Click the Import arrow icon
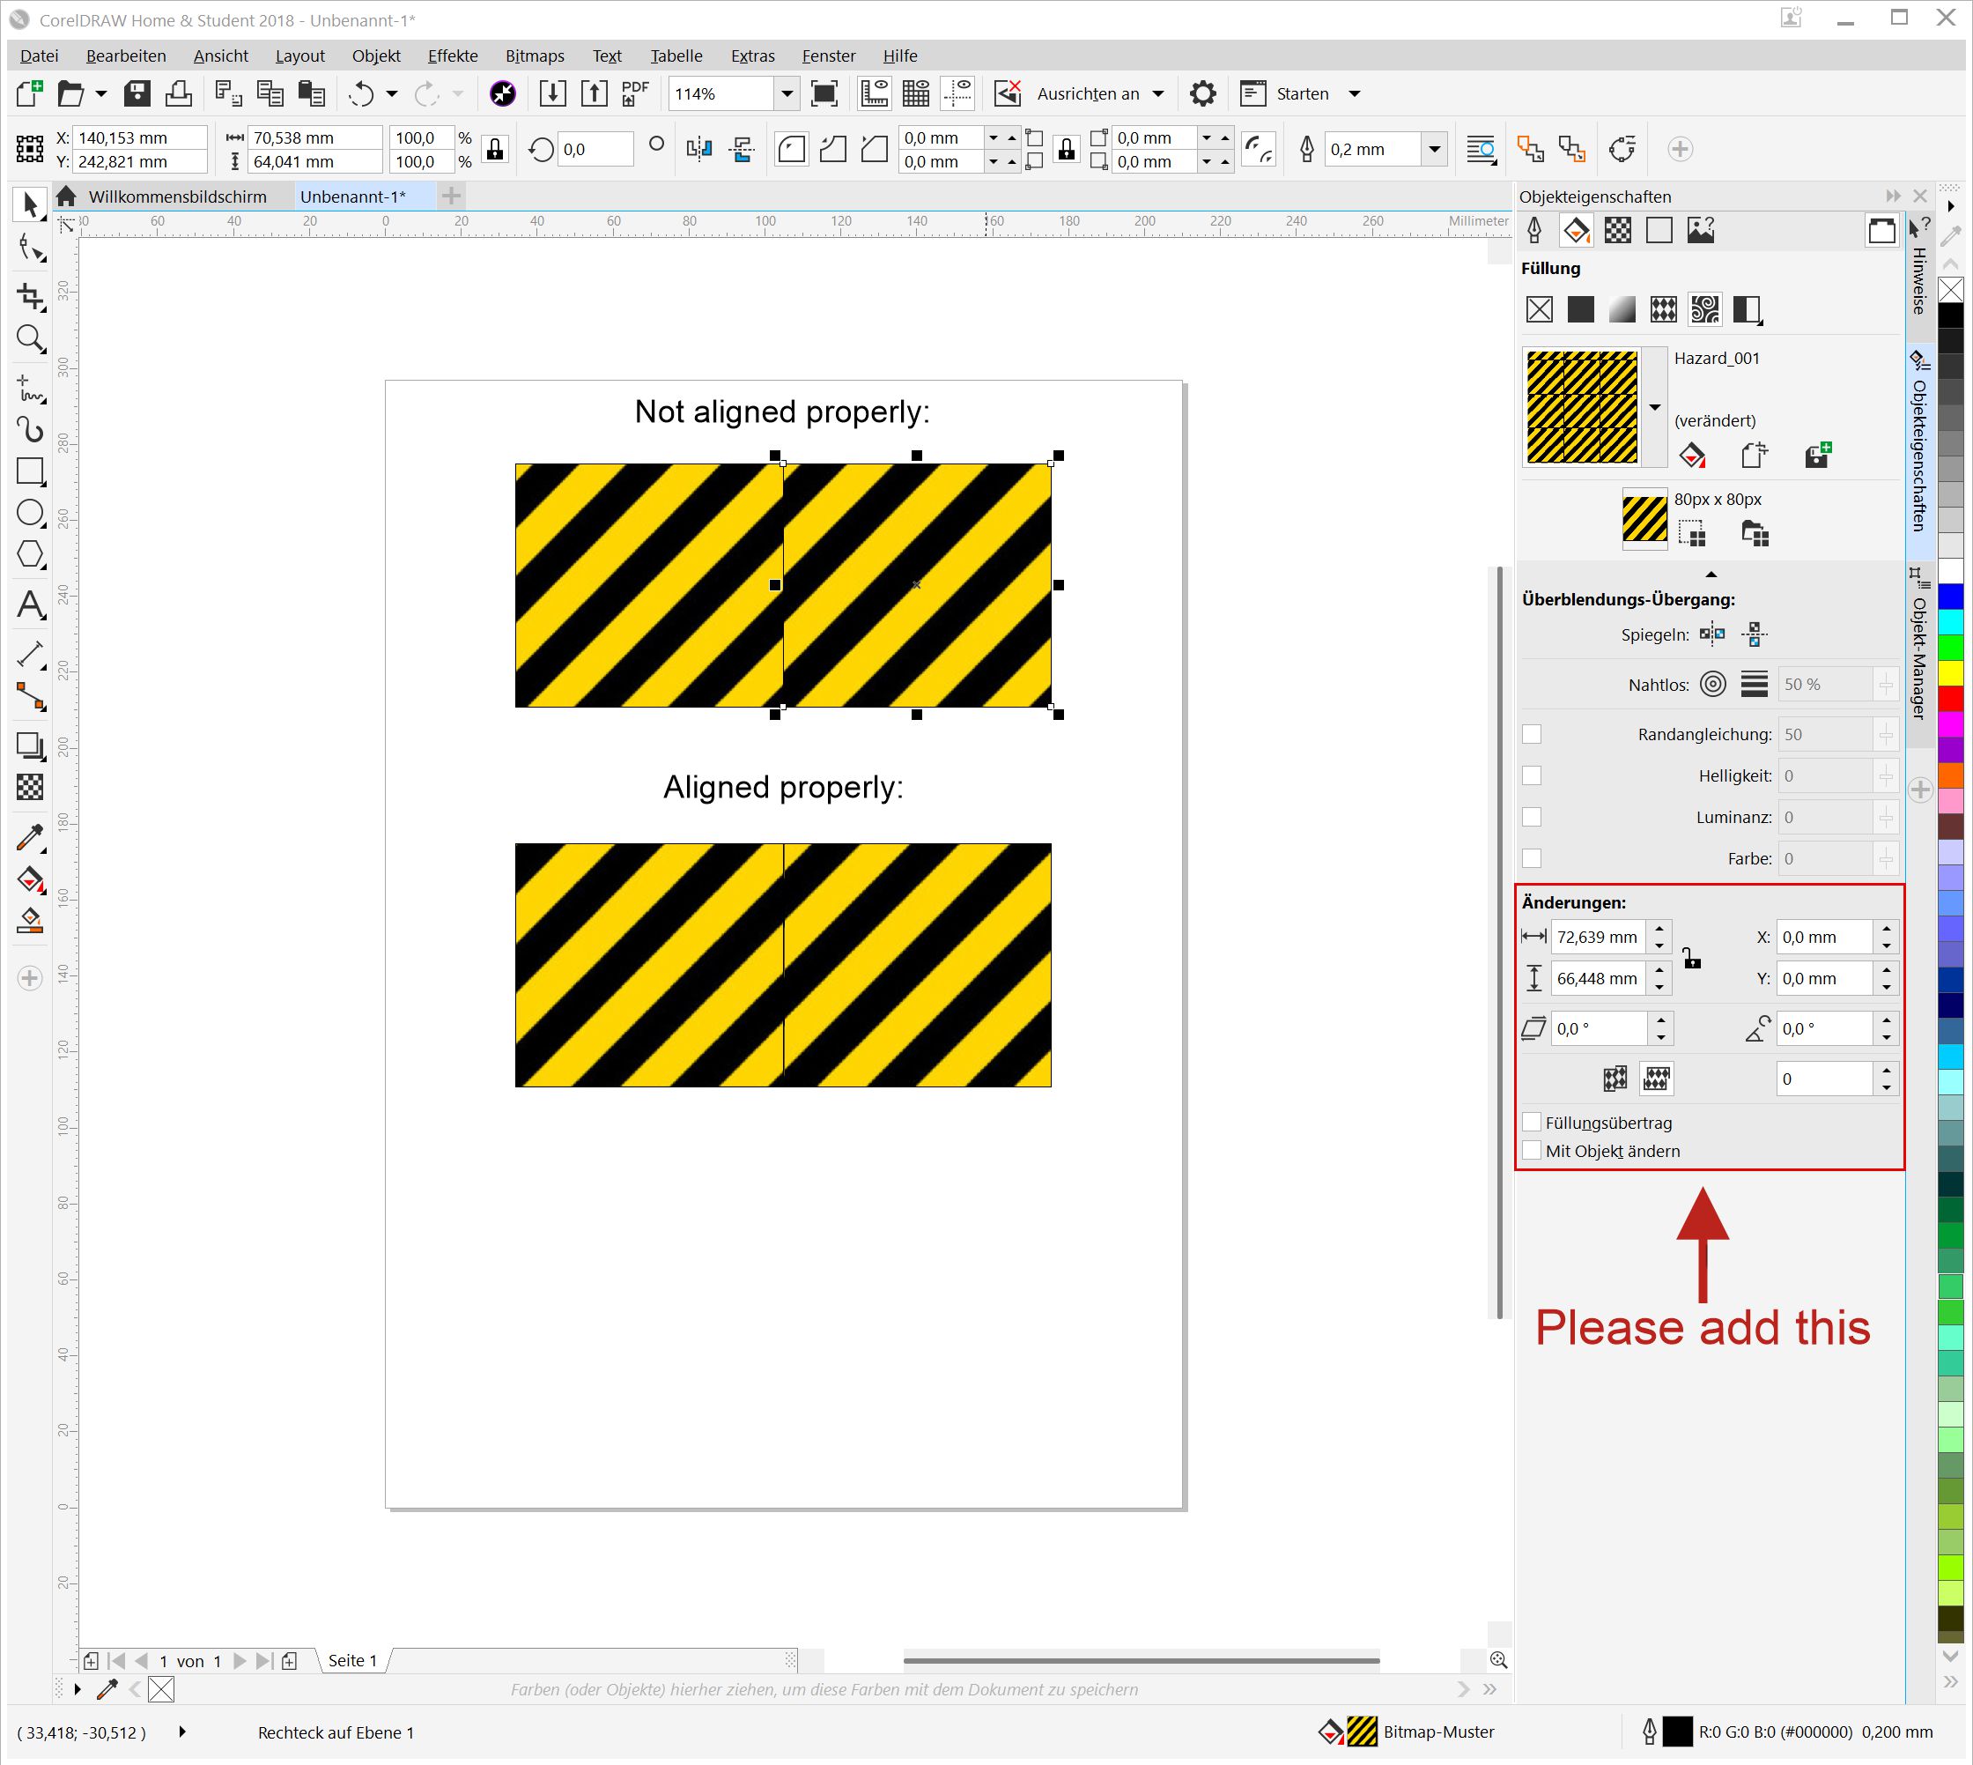The width and height of the screenshot is (1973, 1765). [552, 93]
